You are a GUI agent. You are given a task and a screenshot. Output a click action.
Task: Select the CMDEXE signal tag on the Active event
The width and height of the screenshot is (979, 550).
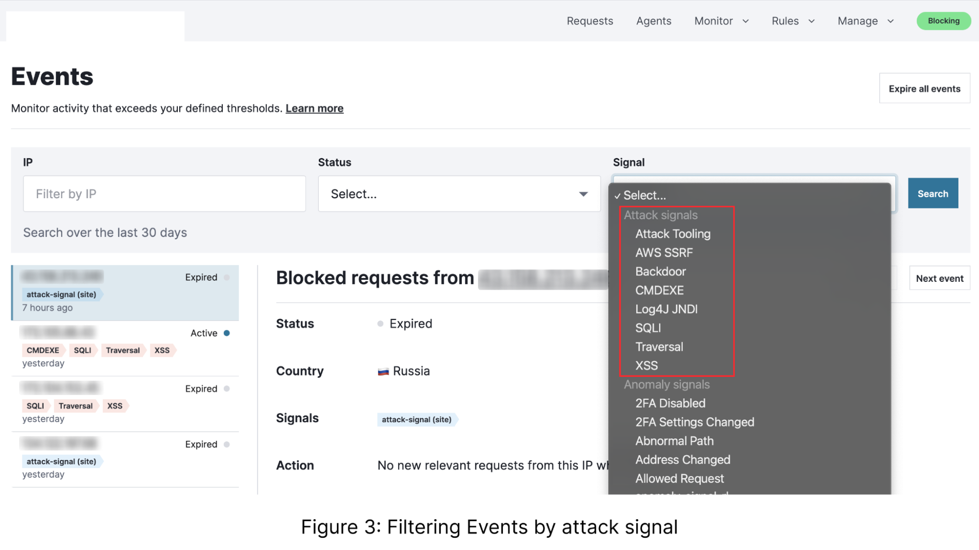pyautogui.click(x=43, y=350)
